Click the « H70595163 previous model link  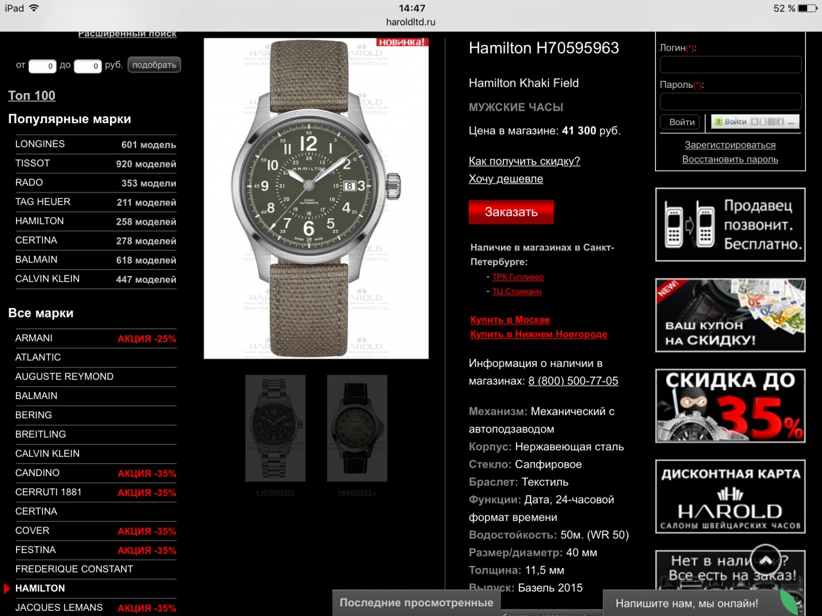click(275, 493)
